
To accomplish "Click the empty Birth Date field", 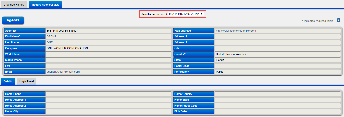I will 277,111.
